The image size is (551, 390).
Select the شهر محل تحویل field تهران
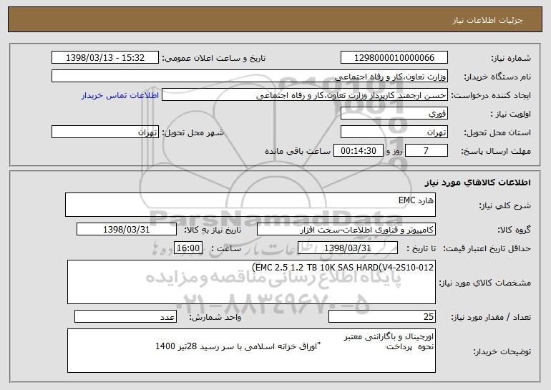(105, 132)
